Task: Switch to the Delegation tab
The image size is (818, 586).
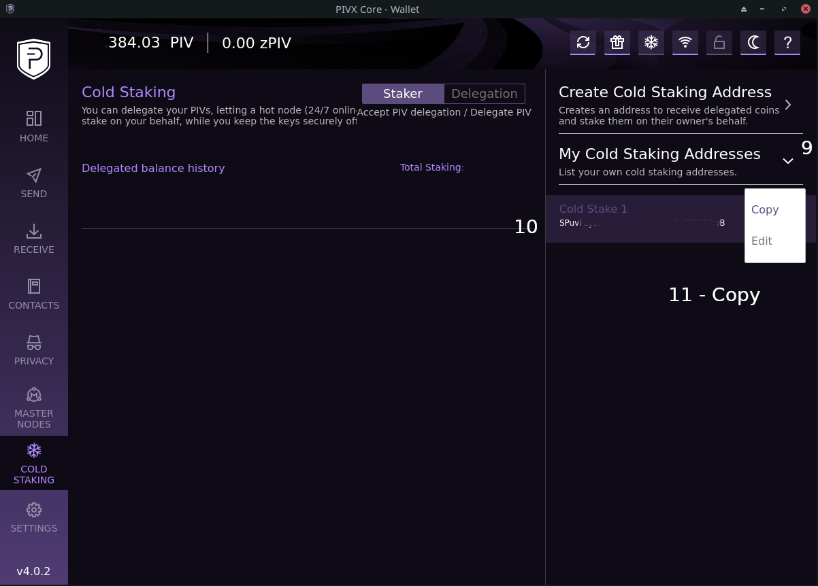Action: coord(485,94)
